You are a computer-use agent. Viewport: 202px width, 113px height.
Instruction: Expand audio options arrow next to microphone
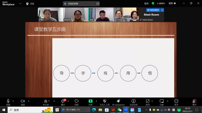13,101
